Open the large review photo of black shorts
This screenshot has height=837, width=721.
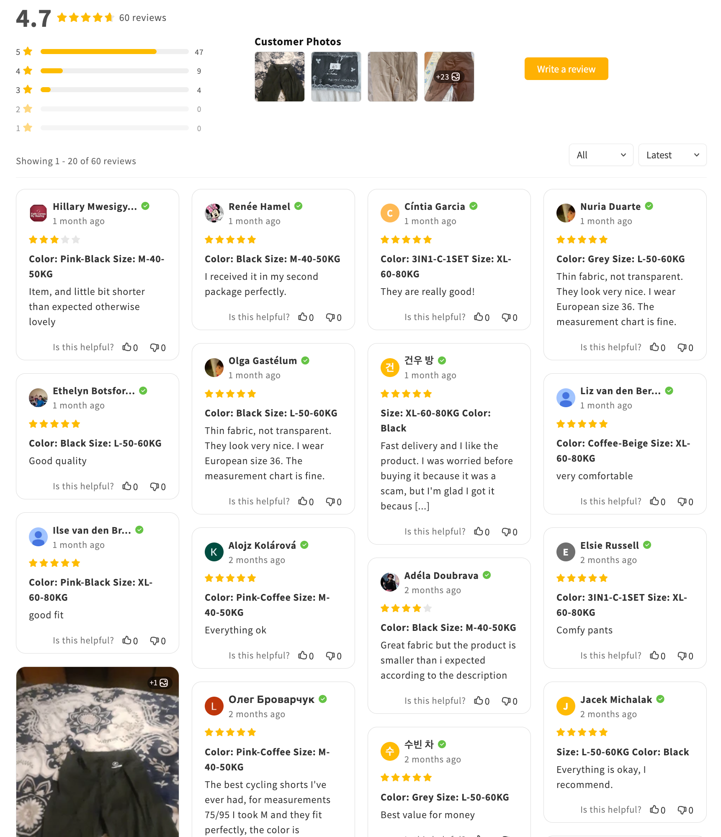pyautogui.click(x=98, y=752)
